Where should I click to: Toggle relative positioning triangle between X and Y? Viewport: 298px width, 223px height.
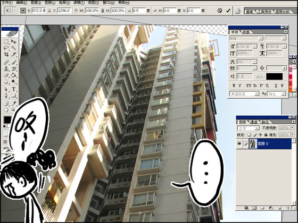tap(49, 11)
